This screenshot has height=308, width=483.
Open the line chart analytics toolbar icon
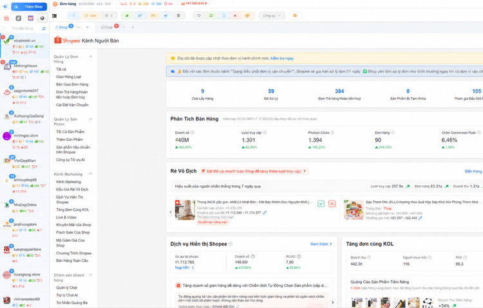[140, 15]
